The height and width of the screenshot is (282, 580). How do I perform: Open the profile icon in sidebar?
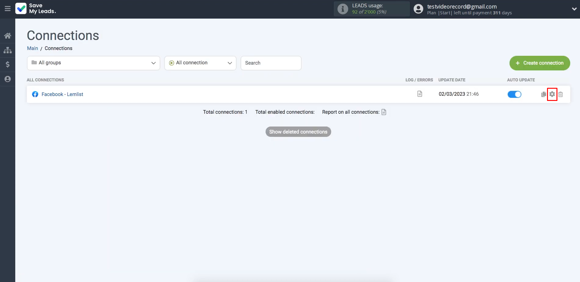tap(8, 79)
